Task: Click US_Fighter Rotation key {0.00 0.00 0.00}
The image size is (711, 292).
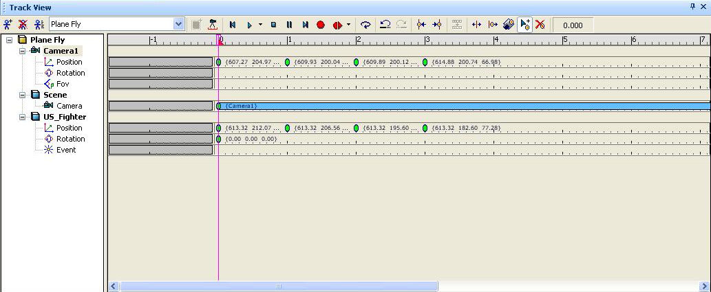Action: tap(219, 139)
